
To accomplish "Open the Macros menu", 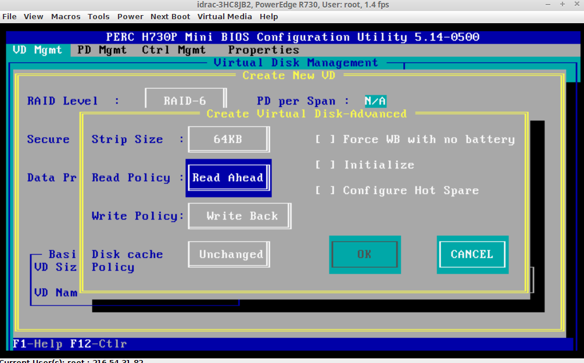I will coord(66,17).
